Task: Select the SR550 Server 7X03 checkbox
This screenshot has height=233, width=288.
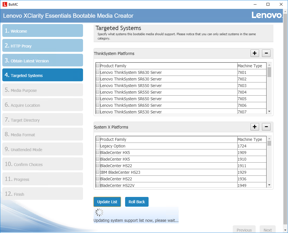Action: click(x=98, y=85)
